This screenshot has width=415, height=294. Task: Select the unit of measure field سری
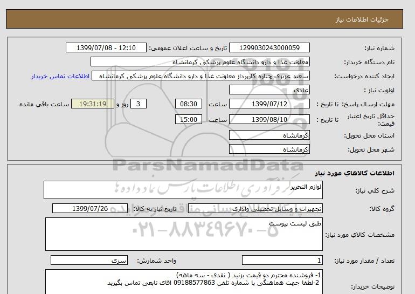89,260
